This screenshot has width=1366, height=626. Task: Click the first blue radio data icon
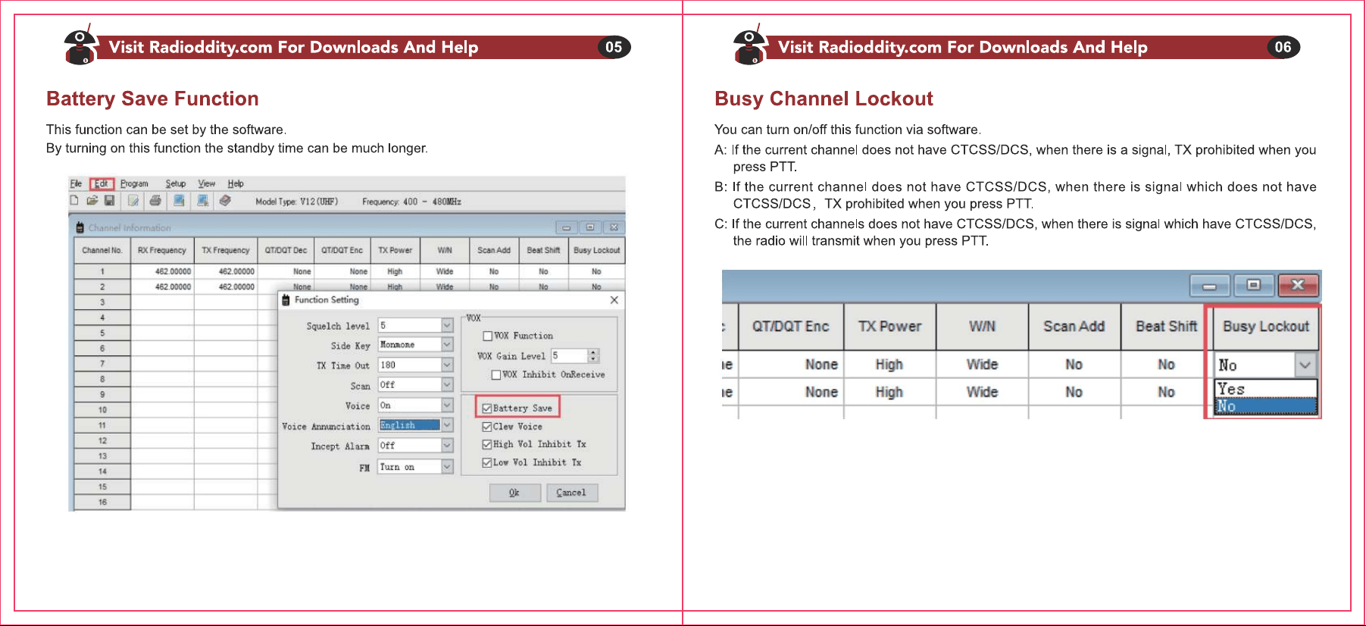[179, 201]
